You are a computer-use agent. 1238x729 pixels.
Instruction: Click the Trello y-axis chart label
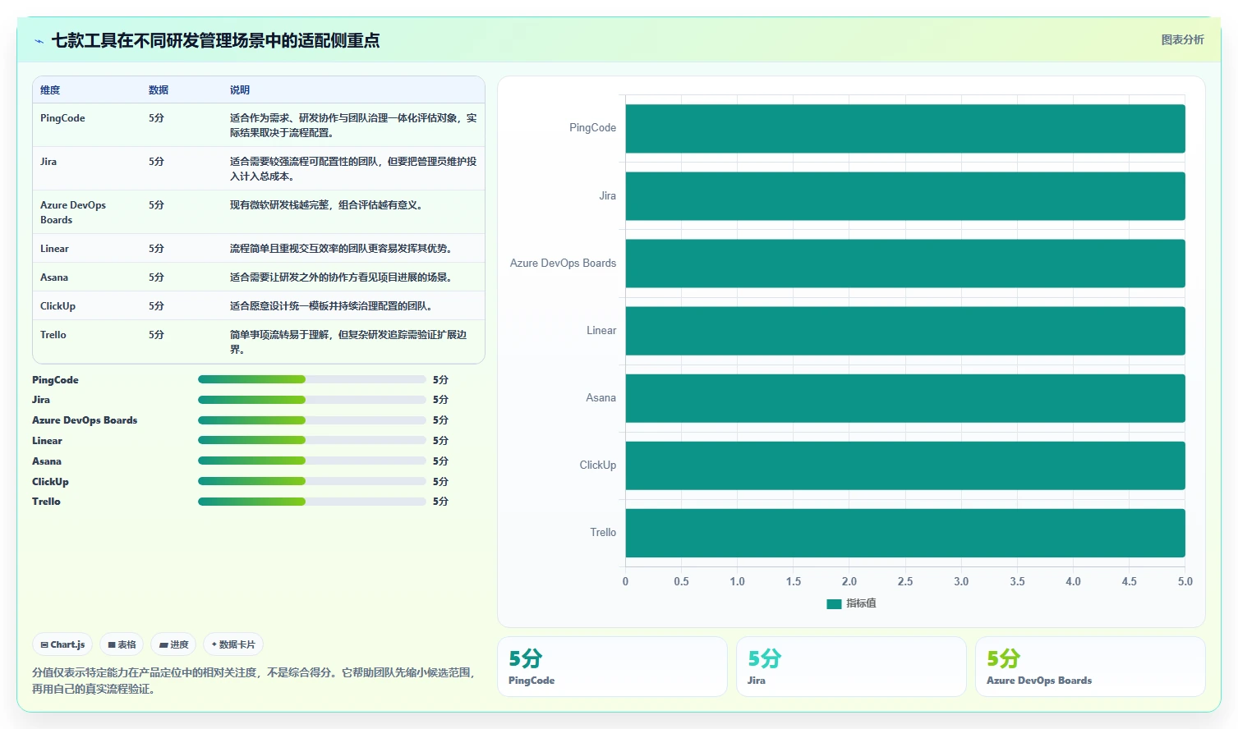pos(603,533)
